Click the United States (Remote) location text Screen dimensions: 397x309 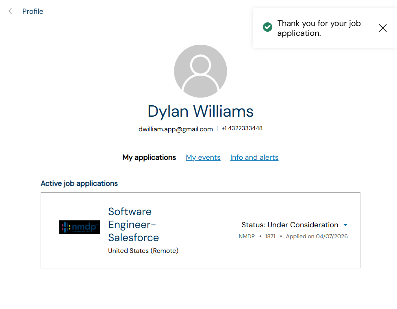143,251
